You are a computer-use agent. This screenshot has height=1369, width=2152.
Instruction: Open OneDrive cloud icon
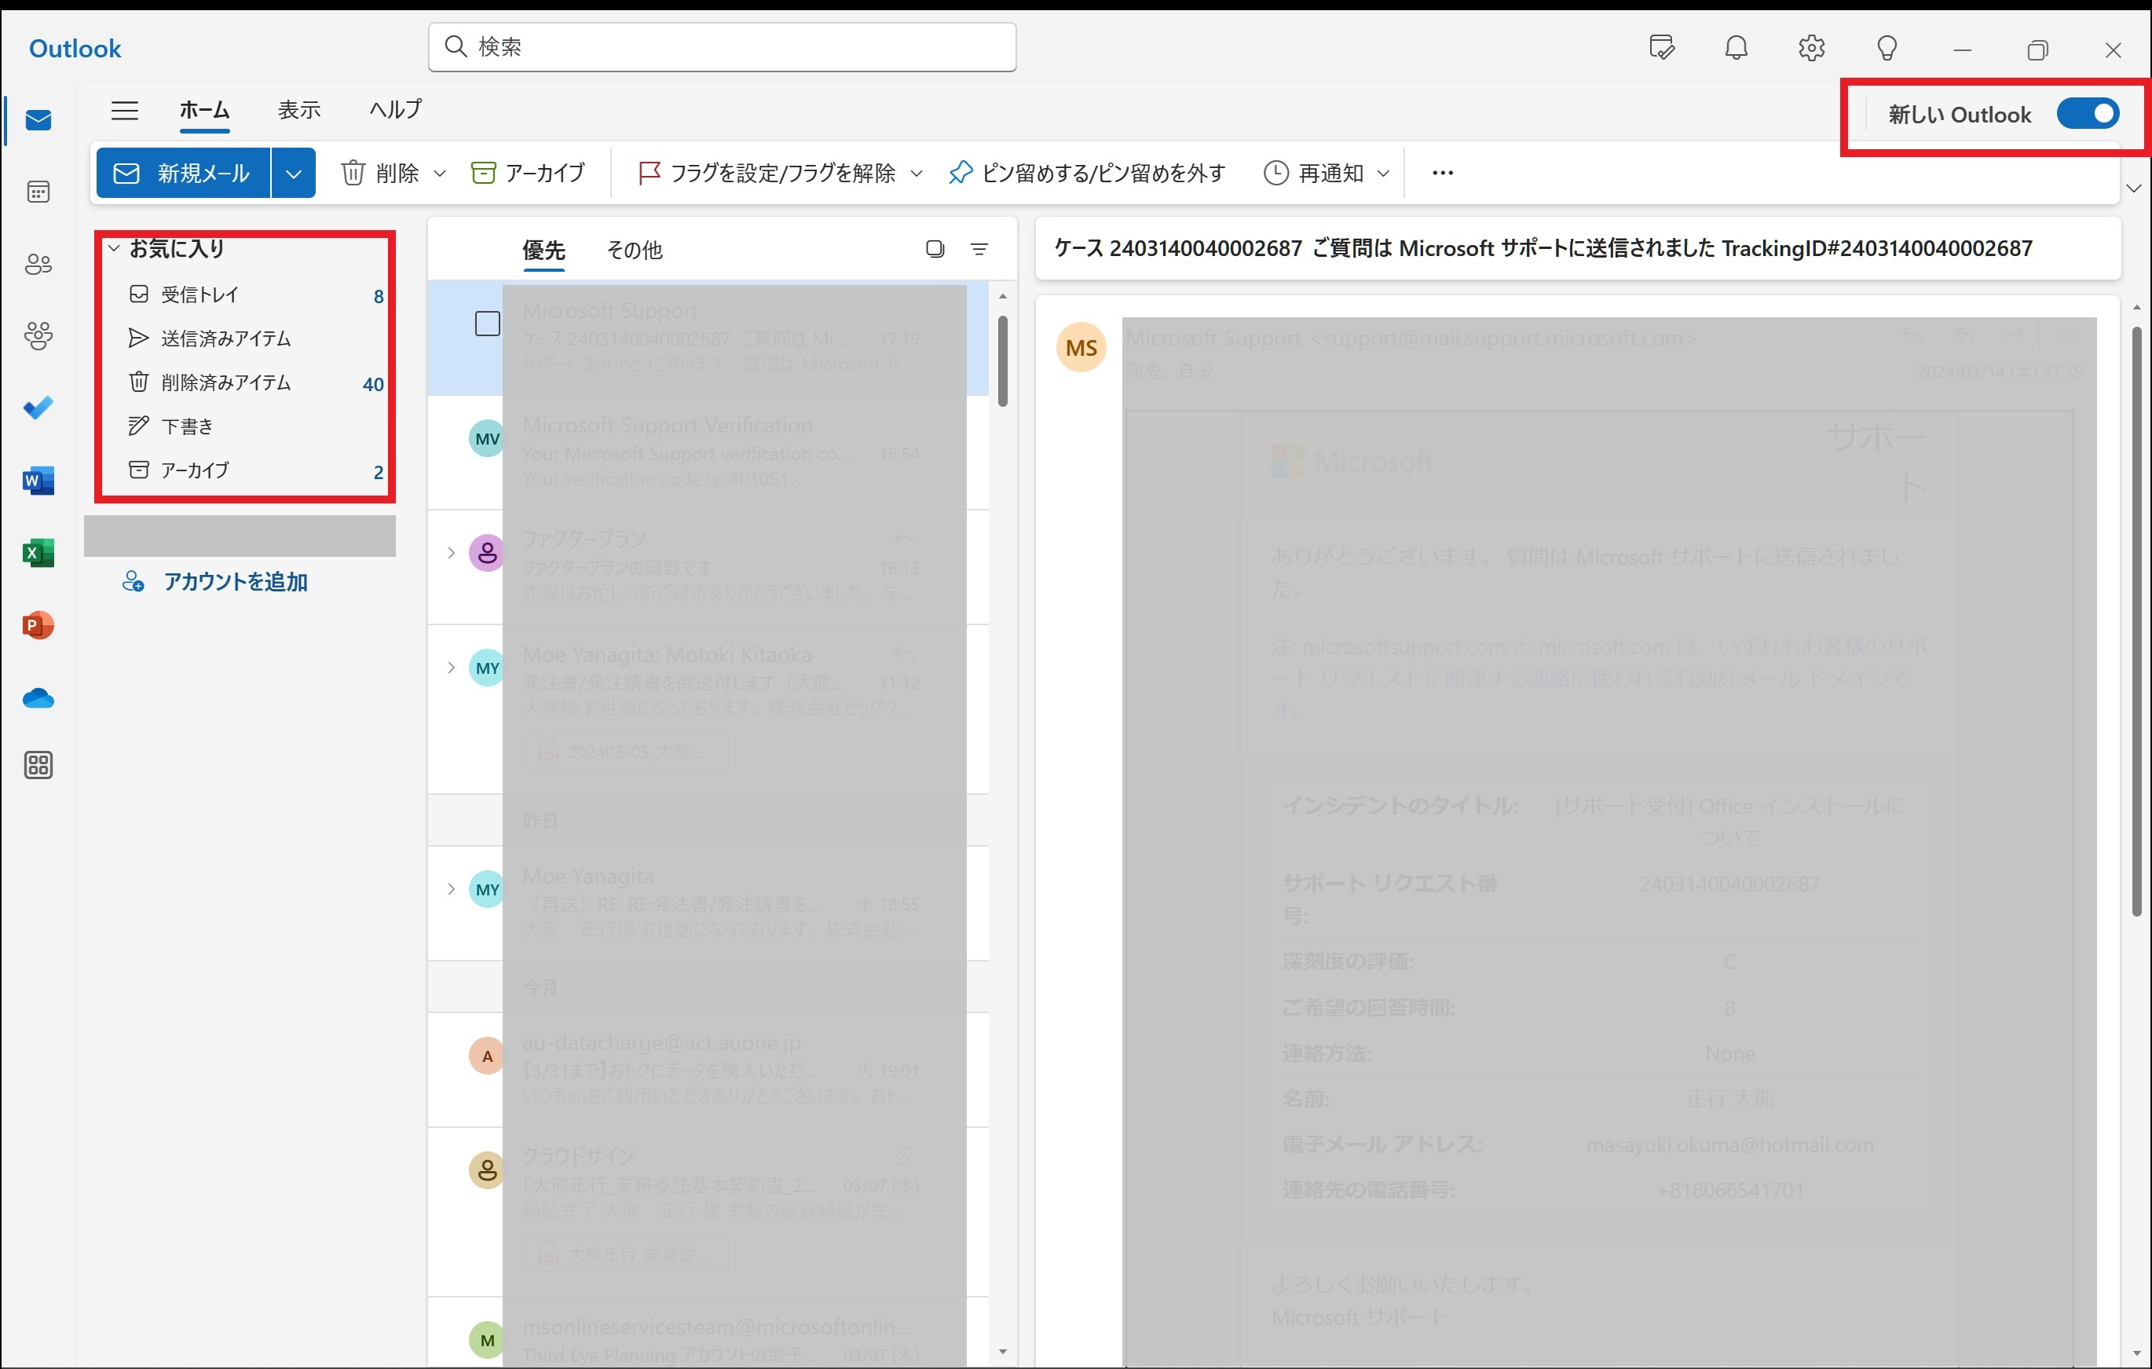coord(38,698)
